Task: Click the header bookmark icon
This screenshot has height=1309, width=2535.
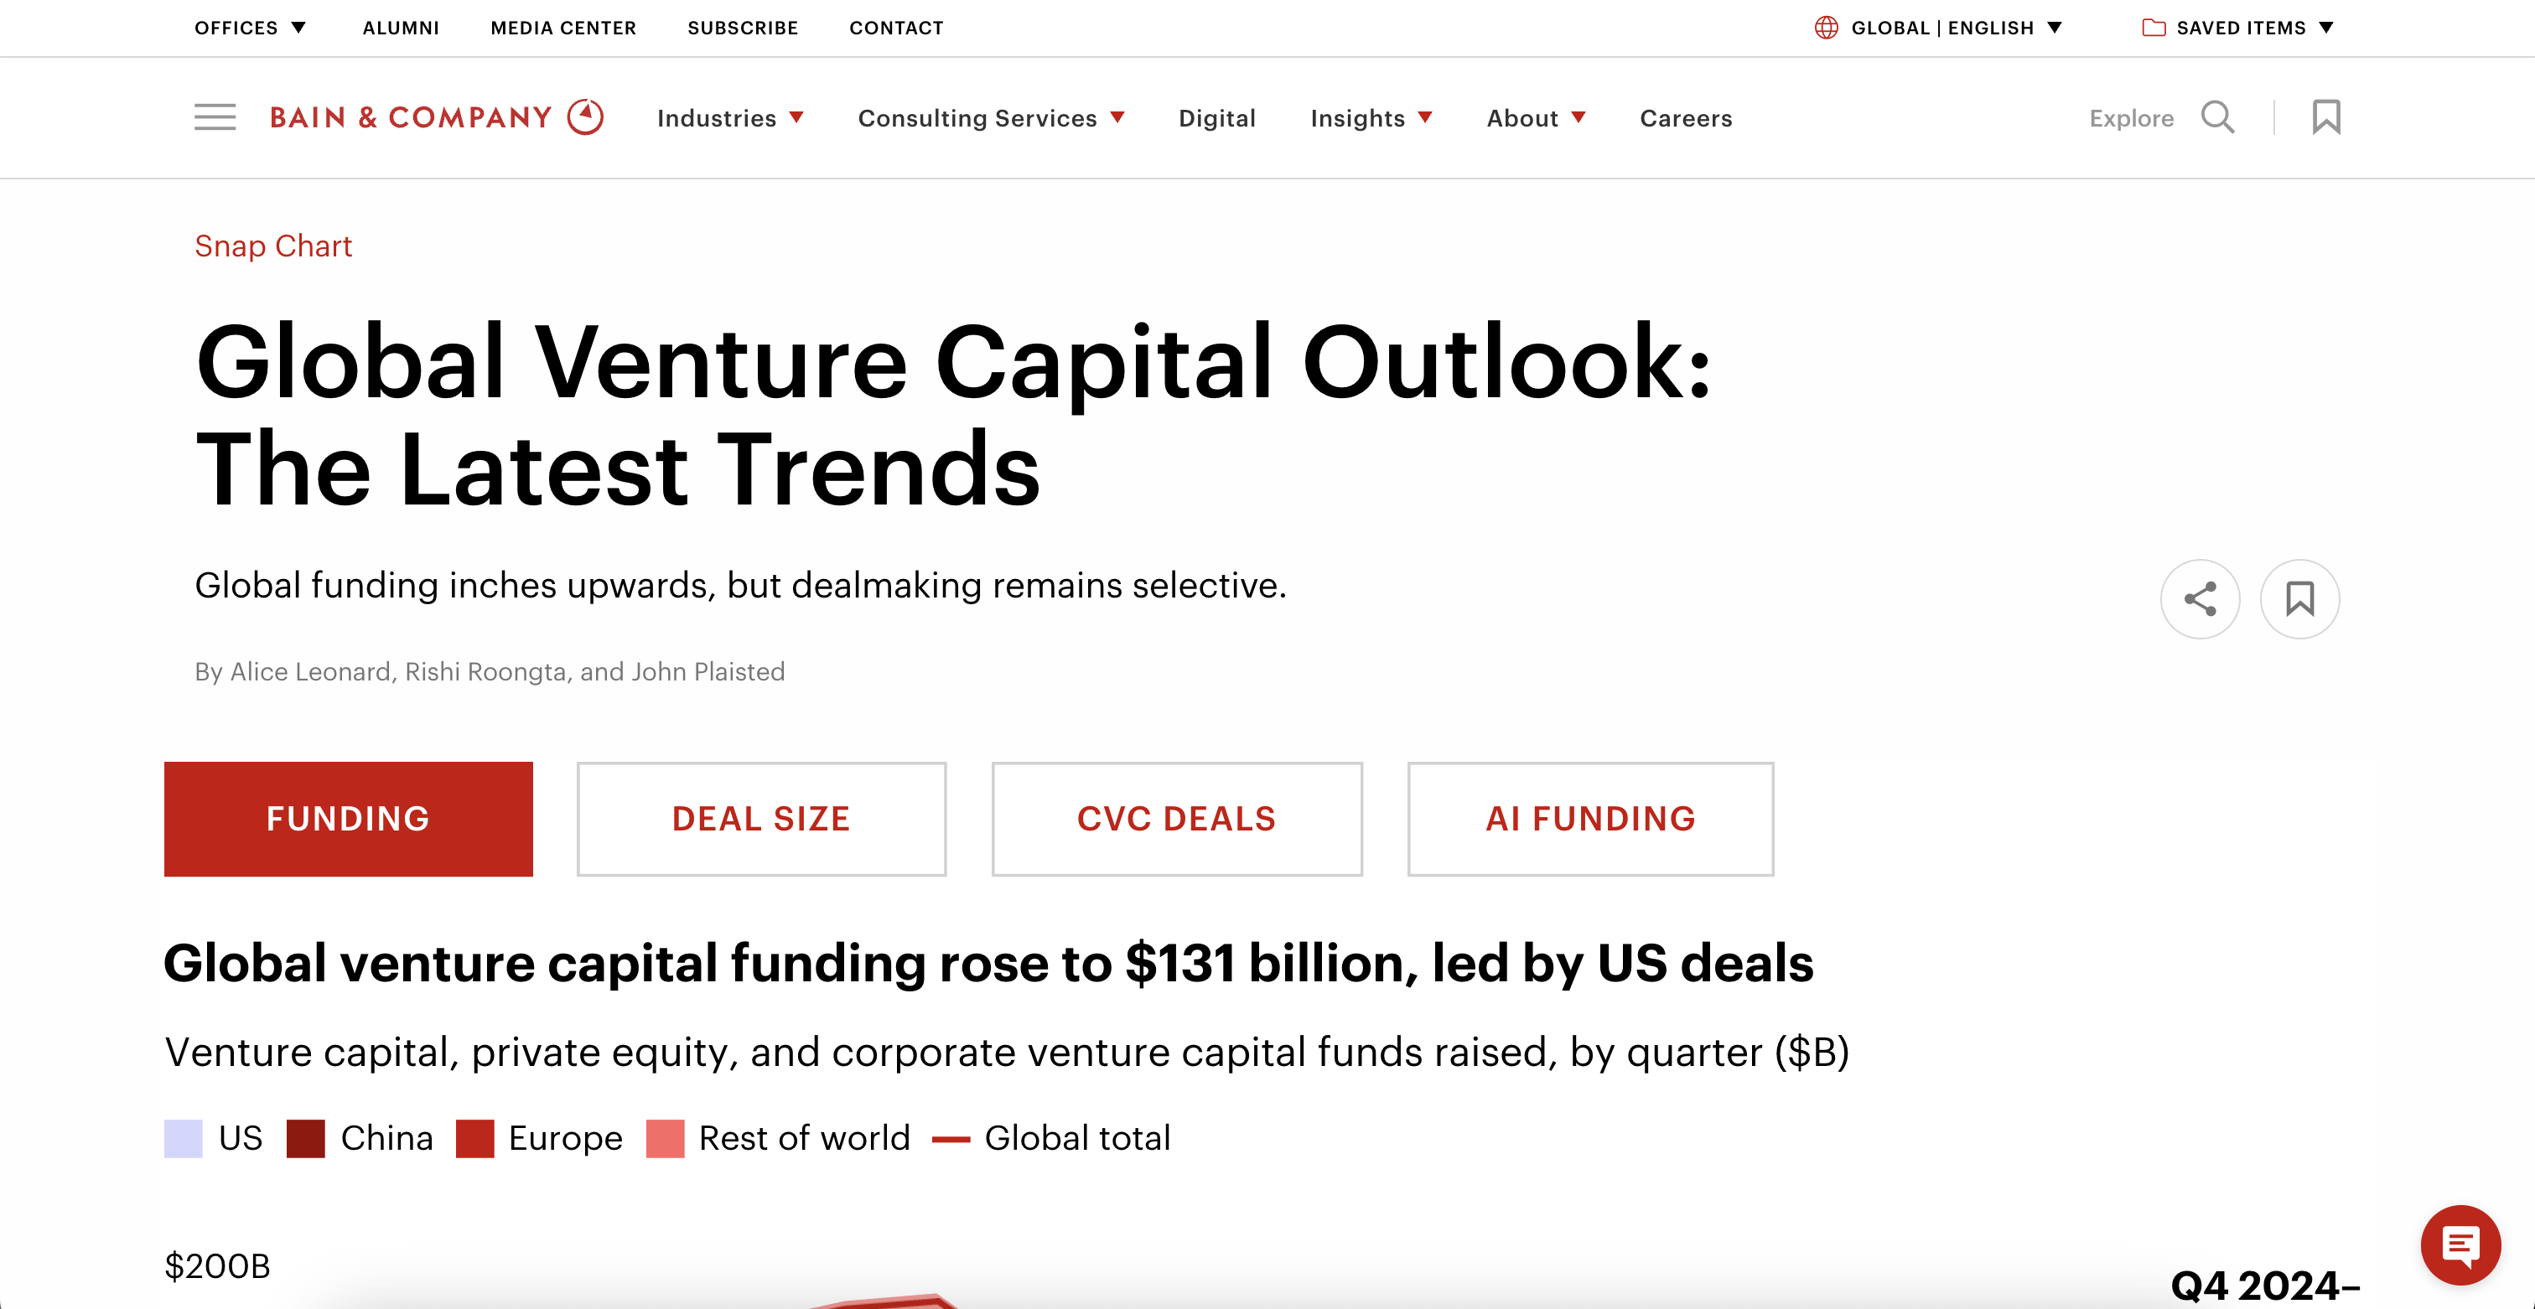Action: [2325, 117]
